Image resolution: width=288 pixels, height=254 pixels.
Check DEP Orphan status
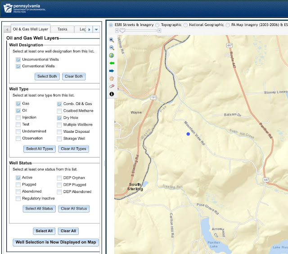coord(59,178)
